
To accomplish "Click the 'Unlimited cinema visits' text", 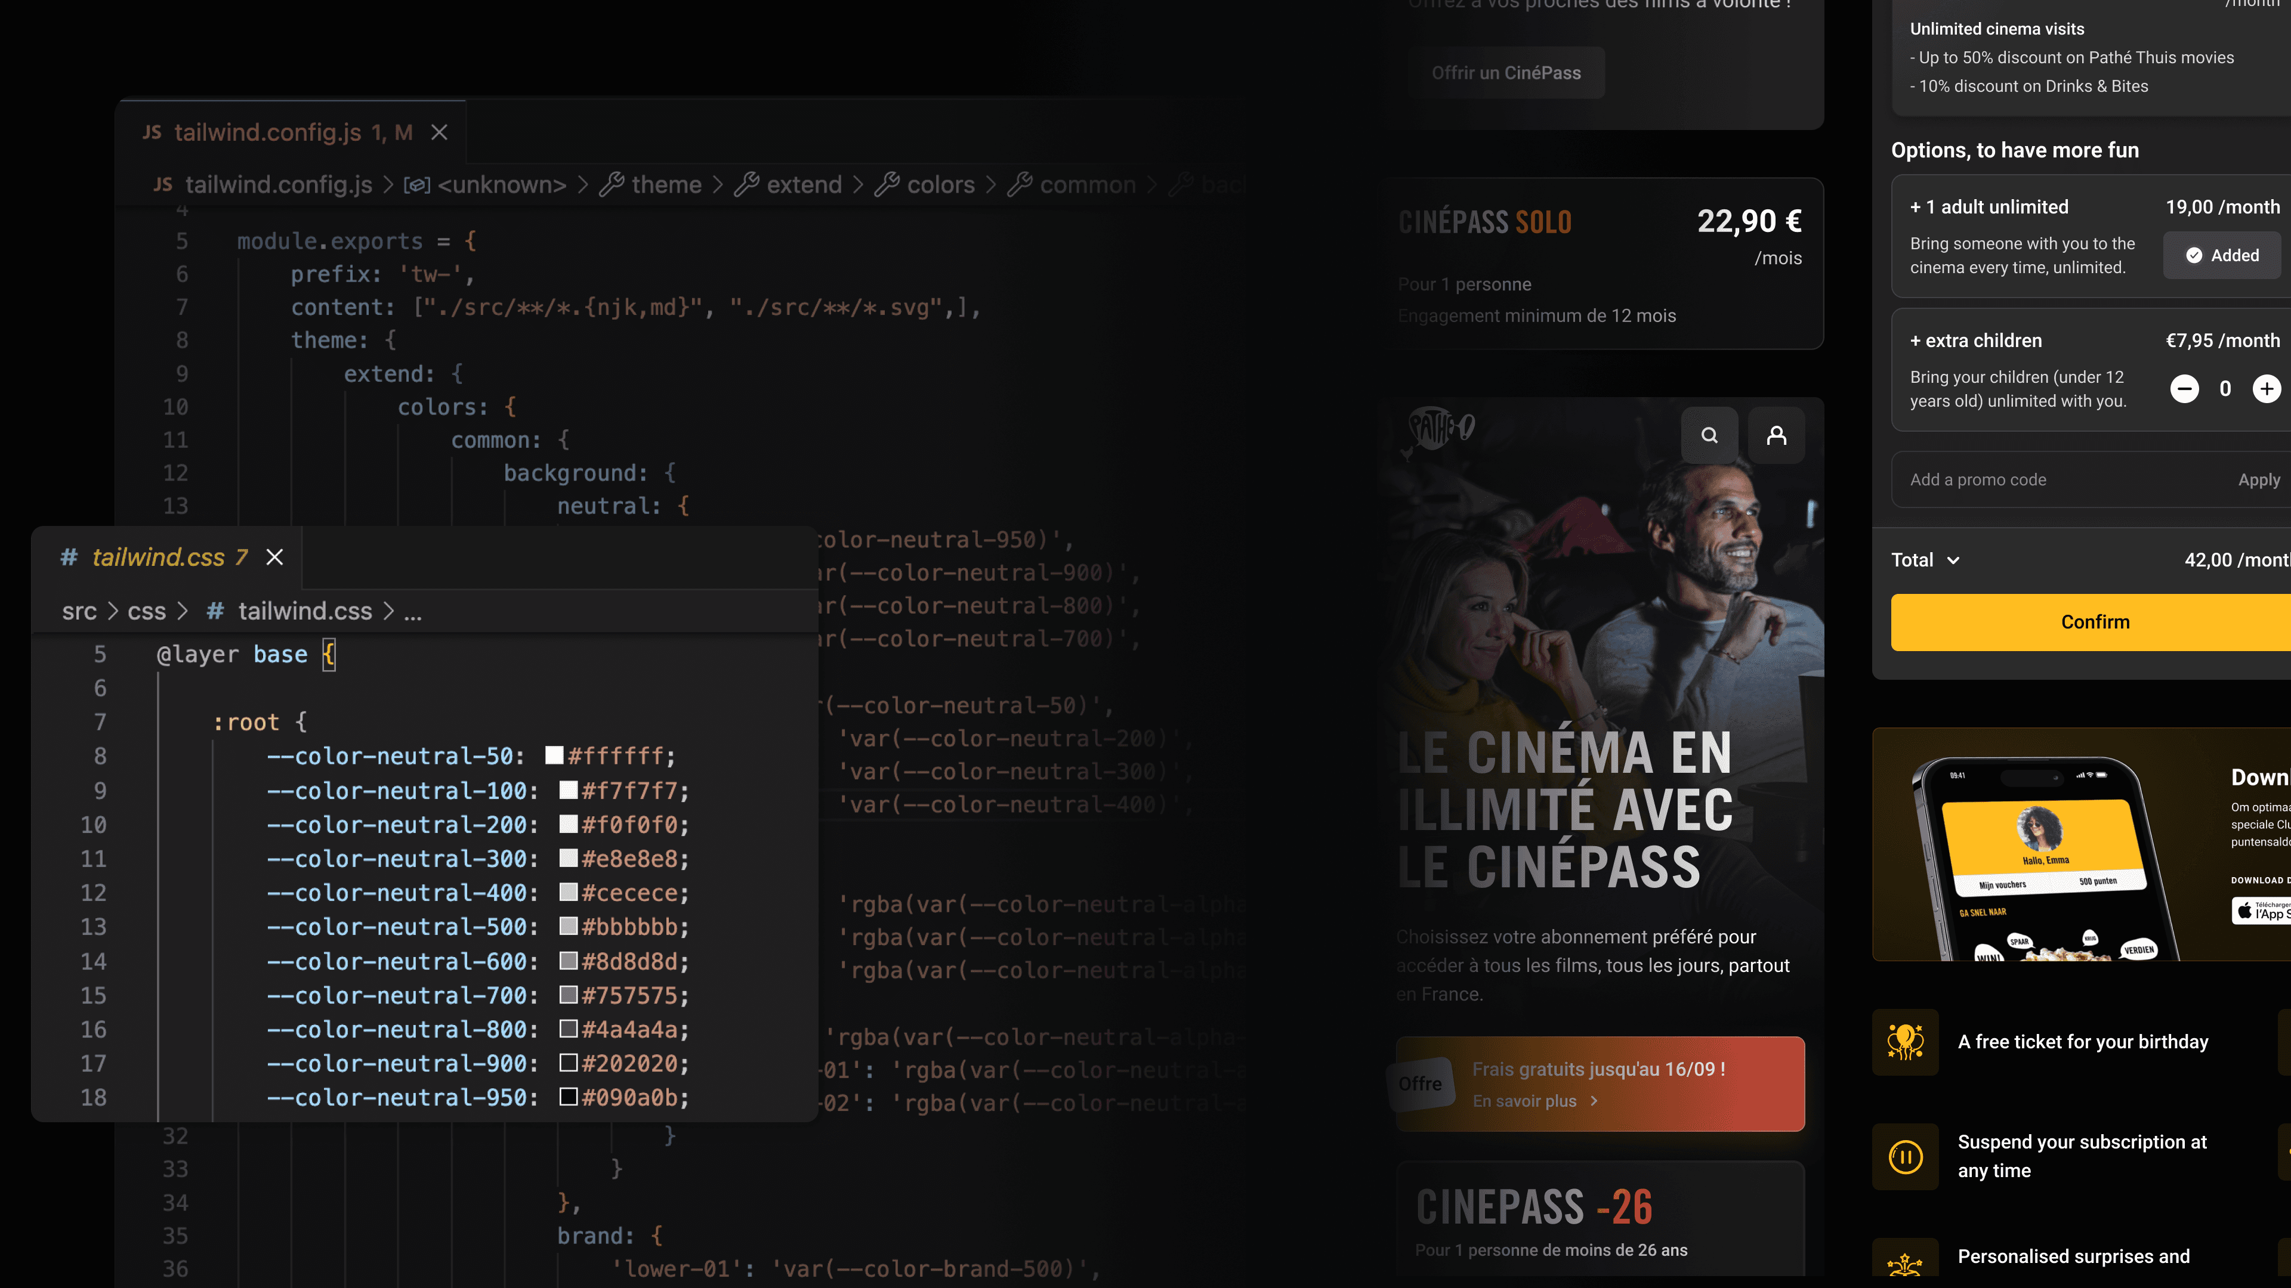I will (1997, 29).
